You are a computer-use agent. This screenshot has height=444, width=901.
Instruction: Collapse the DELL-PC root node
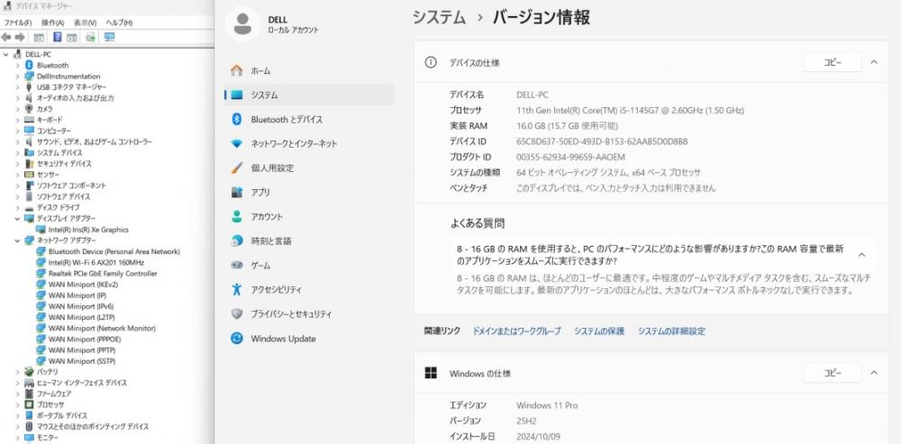coord(5,55)
